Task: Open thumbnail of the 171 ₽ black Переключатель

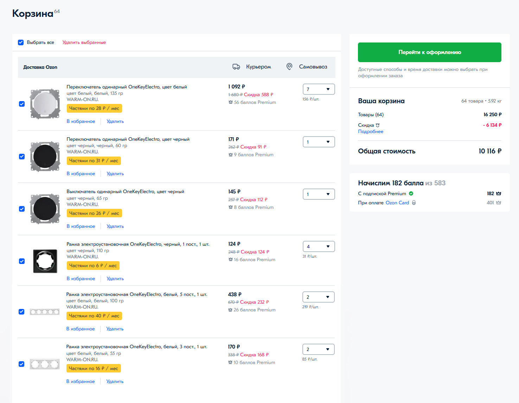Action: pos(45,157)
